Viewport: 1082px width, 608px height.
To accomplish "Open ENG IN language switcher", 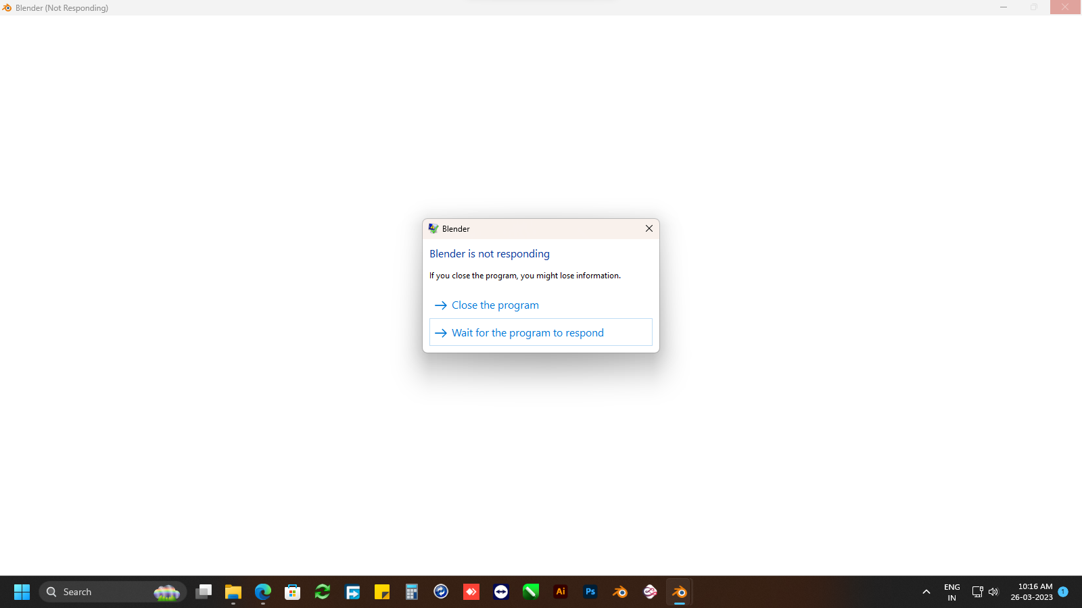I will tap(952, 592).
